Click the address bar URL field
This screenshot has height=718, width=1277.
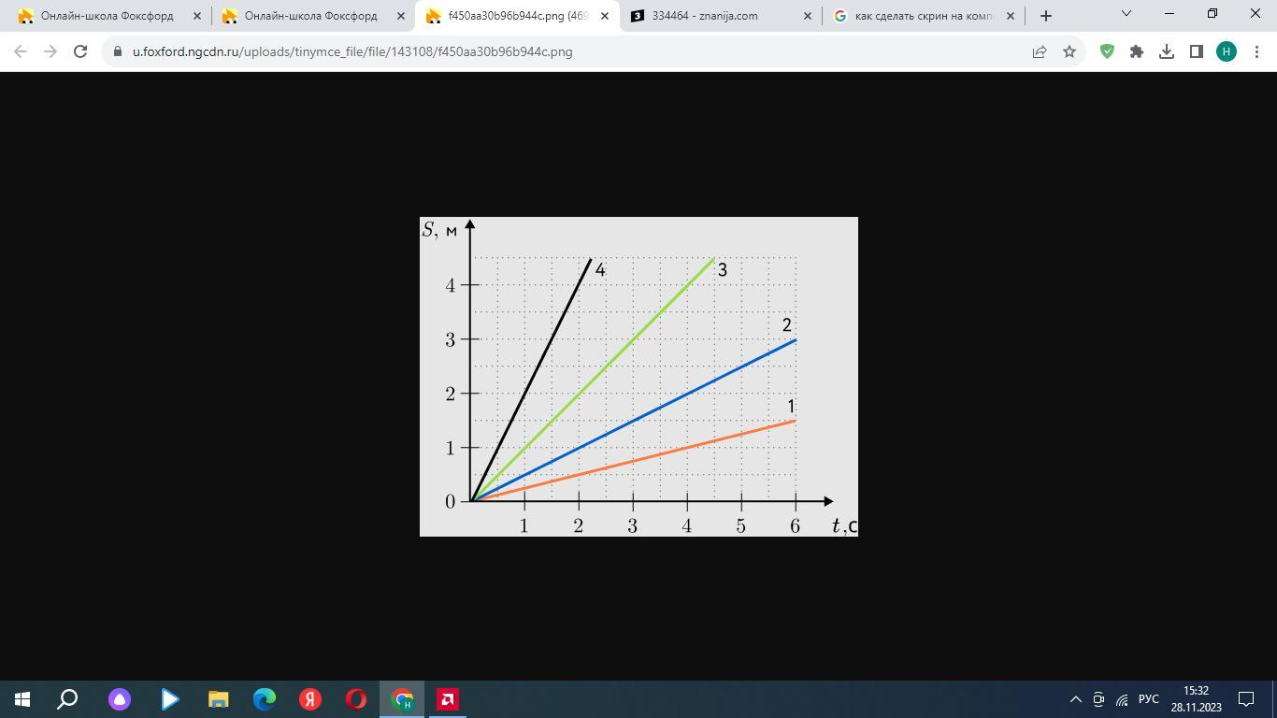point(561,51)
